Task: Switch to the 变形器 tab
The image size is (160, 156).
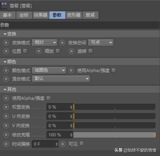Action: pos(74,15)
